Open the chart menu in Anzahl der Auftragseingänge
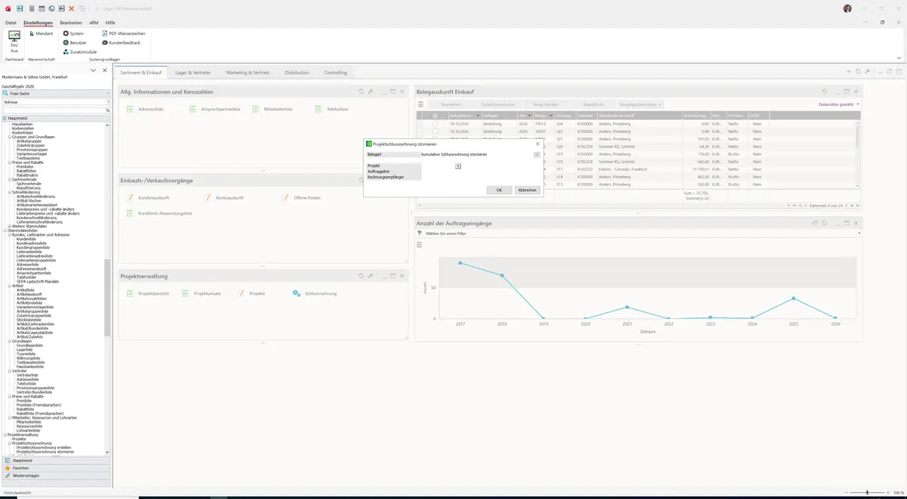The image size is (907, 499). (419, 244)
